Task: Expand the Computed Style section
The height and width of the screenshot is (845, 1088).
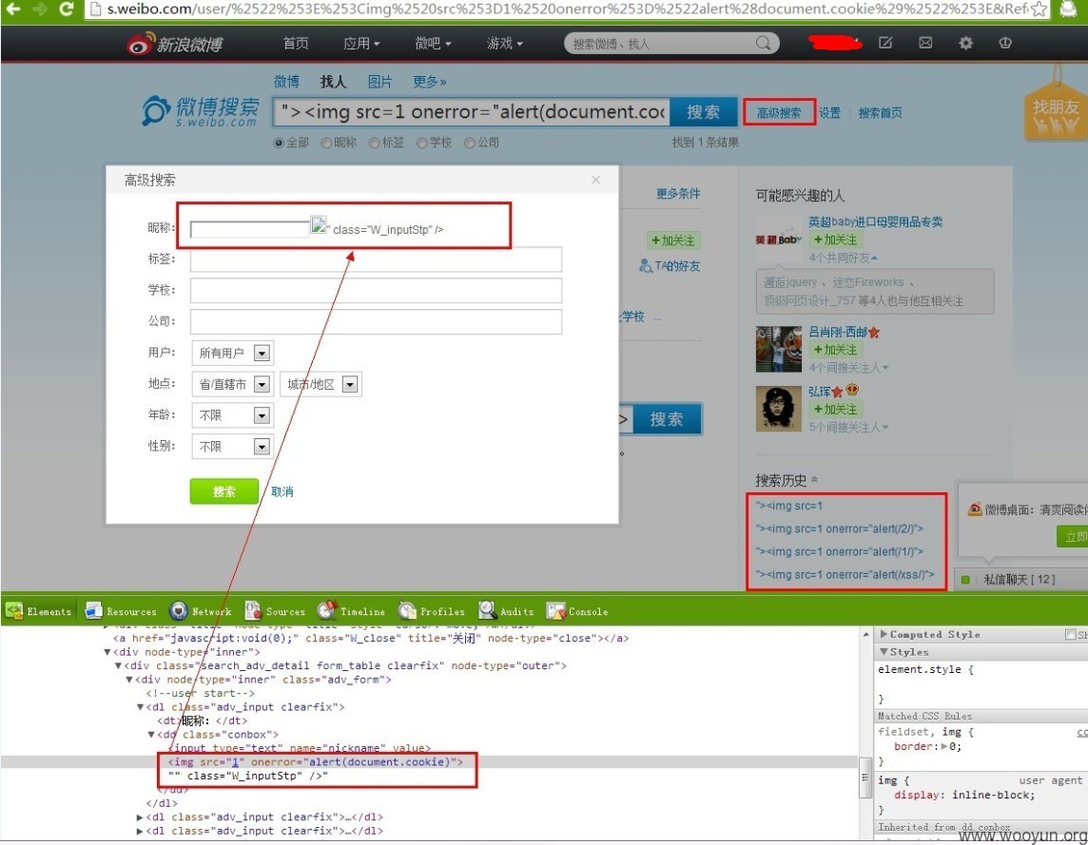Action: tap(884, 634)
